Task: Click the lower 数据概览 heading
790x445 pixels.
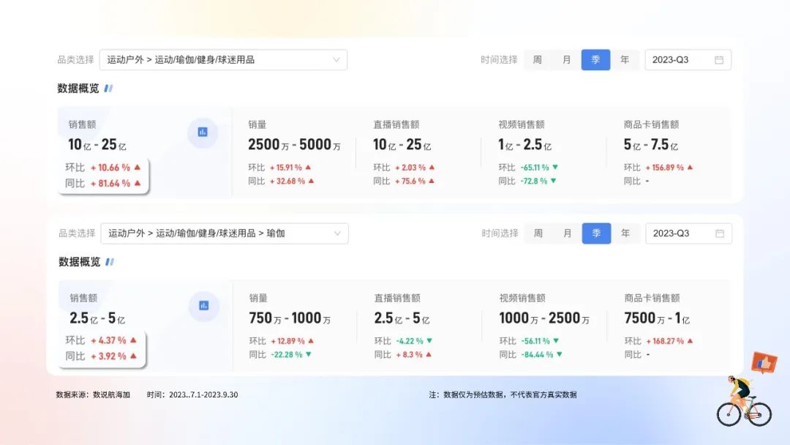Action: (79, 262)
